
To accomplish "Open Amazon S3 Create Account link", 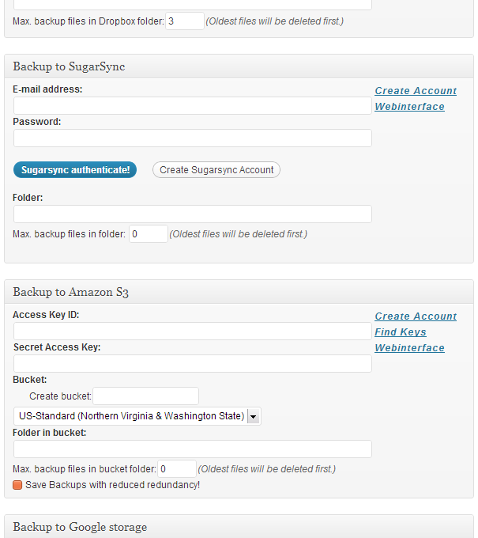I will click(x=416, y=316).
